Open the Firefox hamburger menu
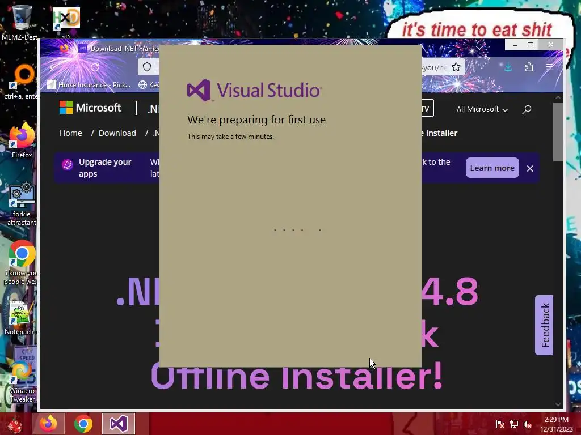The width and height of the screenshot is (581, 435). click(x=549, y=67)
